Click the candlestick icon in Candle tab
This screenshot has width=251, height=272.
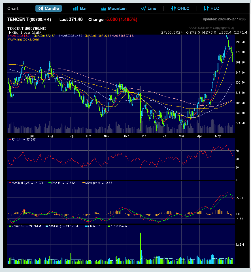(41, 8)
